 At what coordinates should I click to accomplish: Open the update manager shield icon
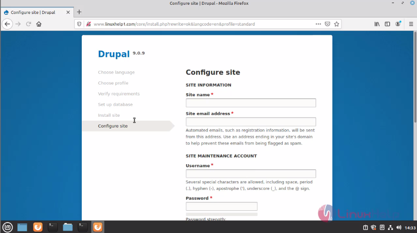point(374,227)
